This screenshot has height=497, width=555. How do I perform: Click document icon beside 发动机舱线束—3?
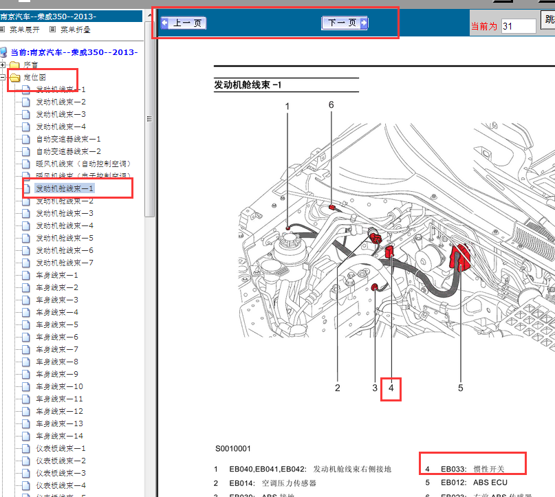26,213
